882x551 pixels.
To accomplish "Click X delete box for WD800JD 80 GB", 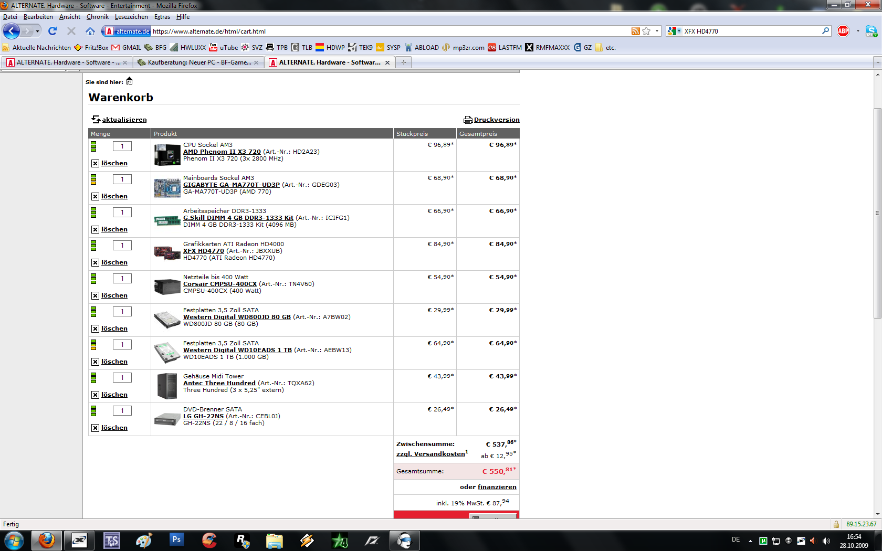I will pyautogui.click(x=95, y=329).
